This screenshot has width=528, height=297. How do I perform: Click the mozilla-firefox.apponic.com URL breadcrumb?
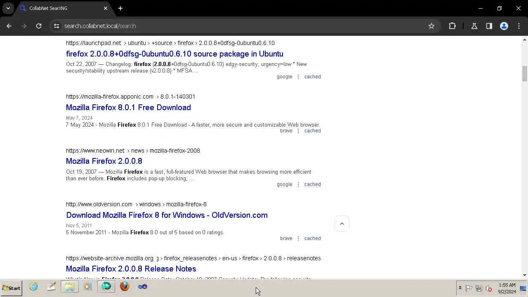tap(130, 97)
